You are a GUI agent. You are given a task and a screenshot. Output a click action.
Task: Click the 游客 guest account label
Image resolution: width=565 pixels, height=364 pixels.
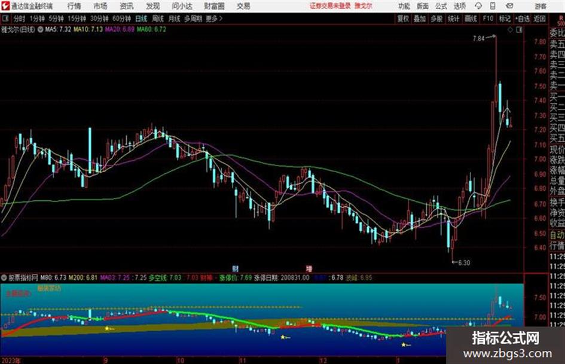pos(540,6)
